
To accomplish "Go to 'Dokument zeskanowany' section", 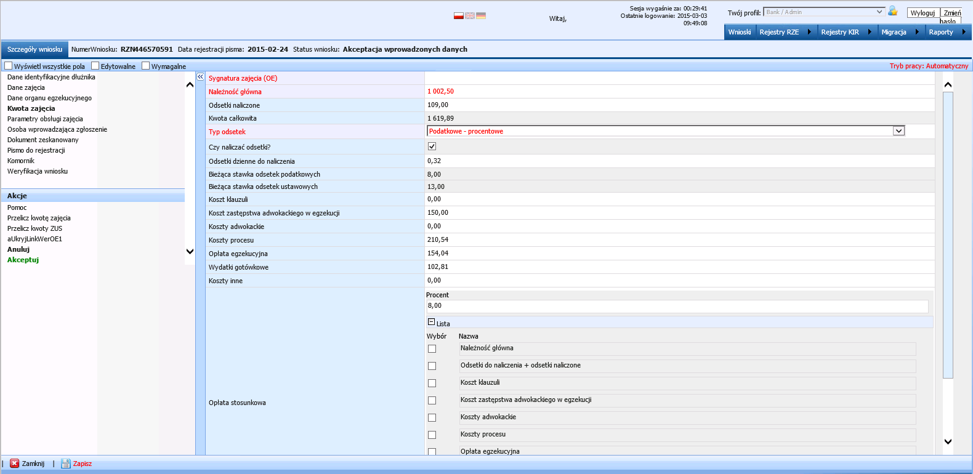I will (43, 140).
